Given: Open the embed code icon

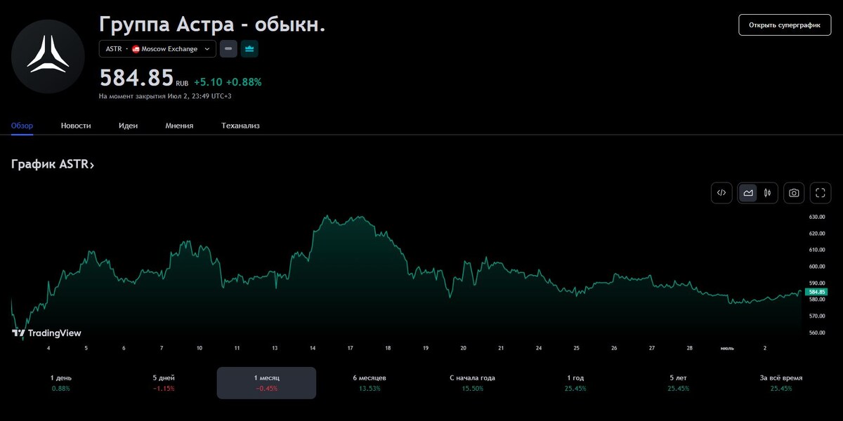Looking at the screenshot, I should tap(721, 193).
